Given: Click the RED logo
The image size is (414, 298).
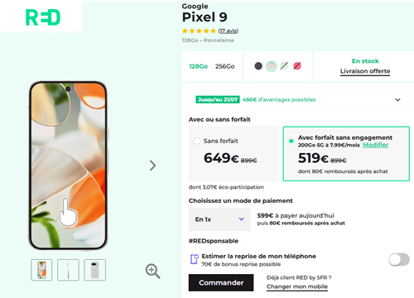Looking at the screenshot, I should point(43,17).
